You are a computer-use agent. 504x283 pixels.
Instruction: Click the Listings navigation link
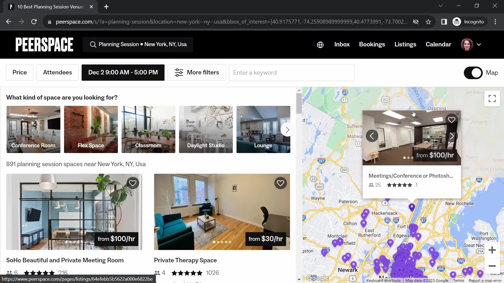405,44
